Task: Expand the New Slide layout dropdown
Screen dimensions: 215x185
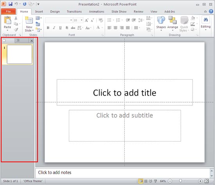Action: point(33,30)
